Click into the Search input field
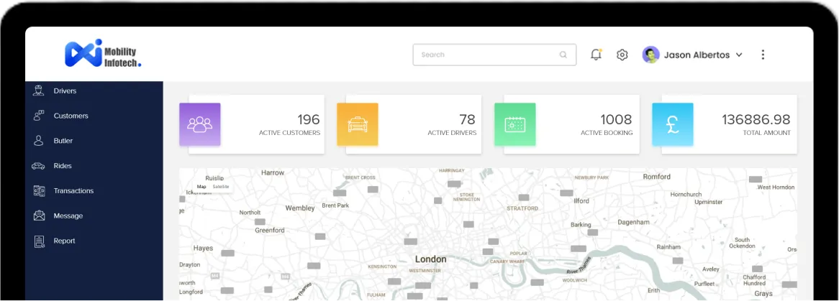Screen dimensions: 839x301 click(x=494, y=55)
